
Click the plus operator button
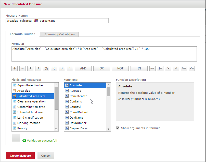pyautogui.click(x=15, y=68)
